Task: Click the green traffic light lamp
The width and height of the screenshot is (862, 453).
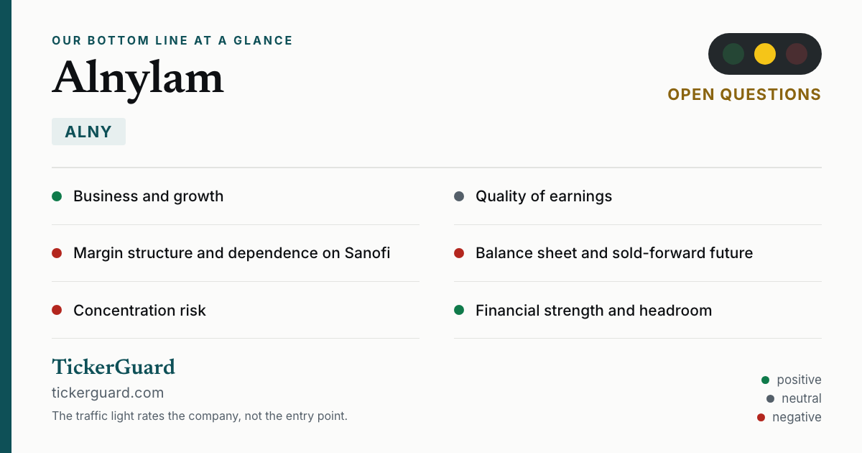Action: [x=733, y=54]
